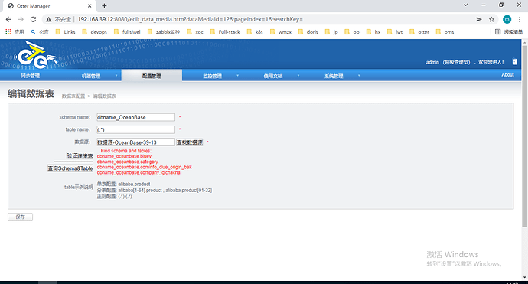Click the 查询Schema&Table button

coord(70,168)
